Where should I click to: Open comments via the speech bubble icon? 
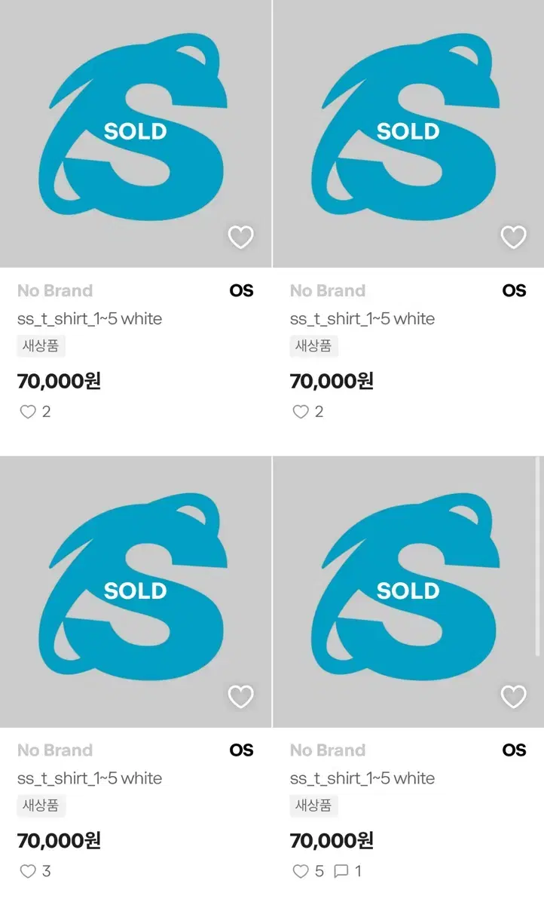341,871
